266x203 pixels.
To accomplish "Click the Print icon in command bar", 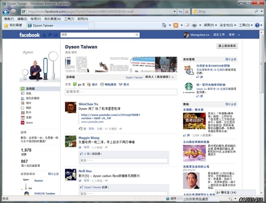I will coord(195,25).
